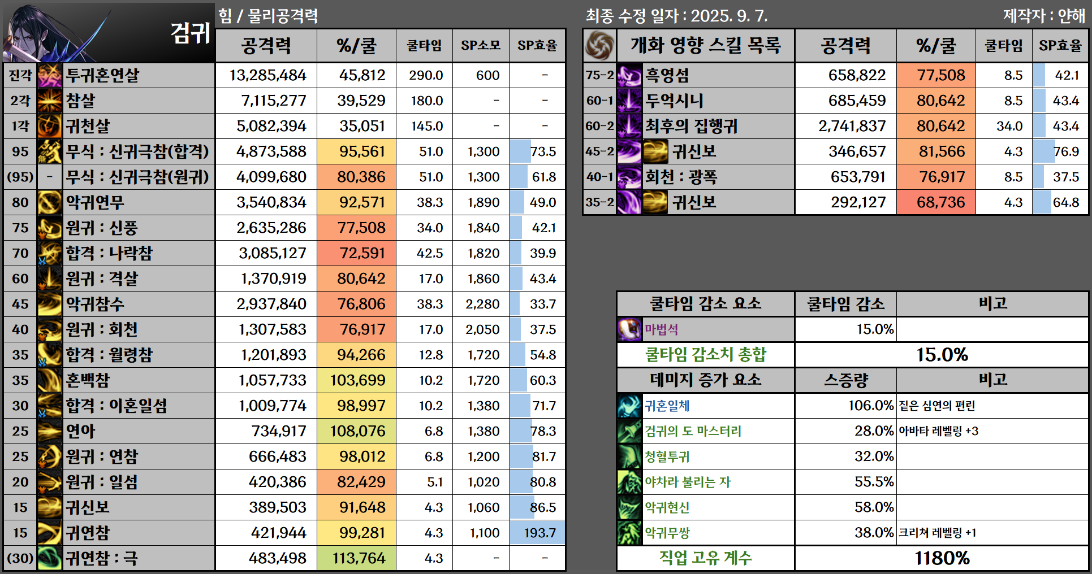Click the 원귀 : 신풍 skill icon

coord(50,228)
